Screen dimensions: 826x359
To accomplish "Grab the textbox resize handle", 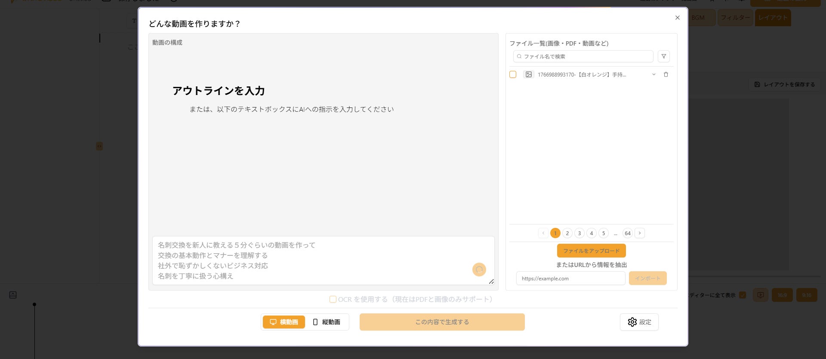I will 491,282.
